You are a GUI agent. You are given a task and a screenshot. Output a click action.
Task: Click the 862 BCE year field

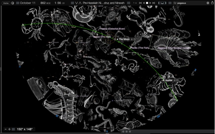45,3
